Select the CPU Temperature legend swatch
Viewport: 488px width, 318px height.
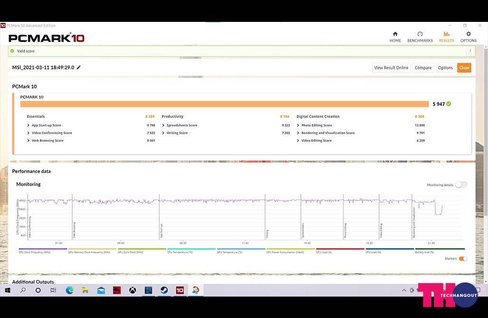tap(191, 249)
